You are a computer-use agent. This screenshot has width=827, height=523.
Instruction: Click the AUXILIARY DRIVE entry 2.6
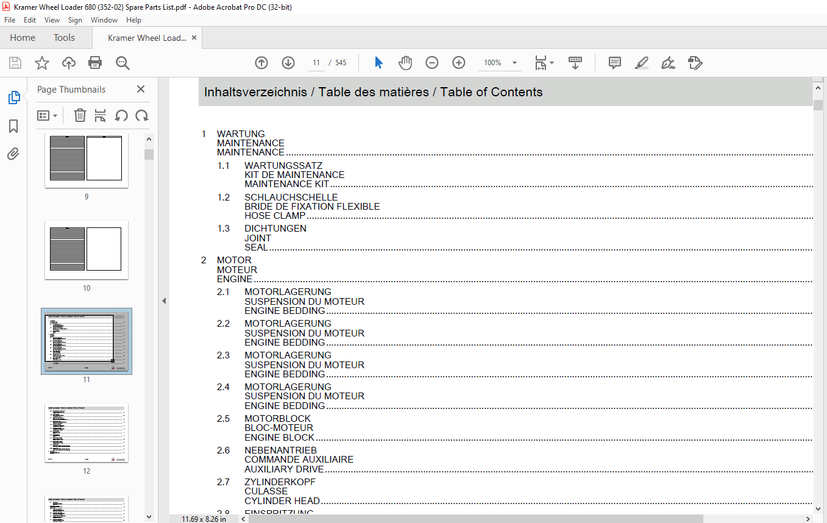(284, 469)
